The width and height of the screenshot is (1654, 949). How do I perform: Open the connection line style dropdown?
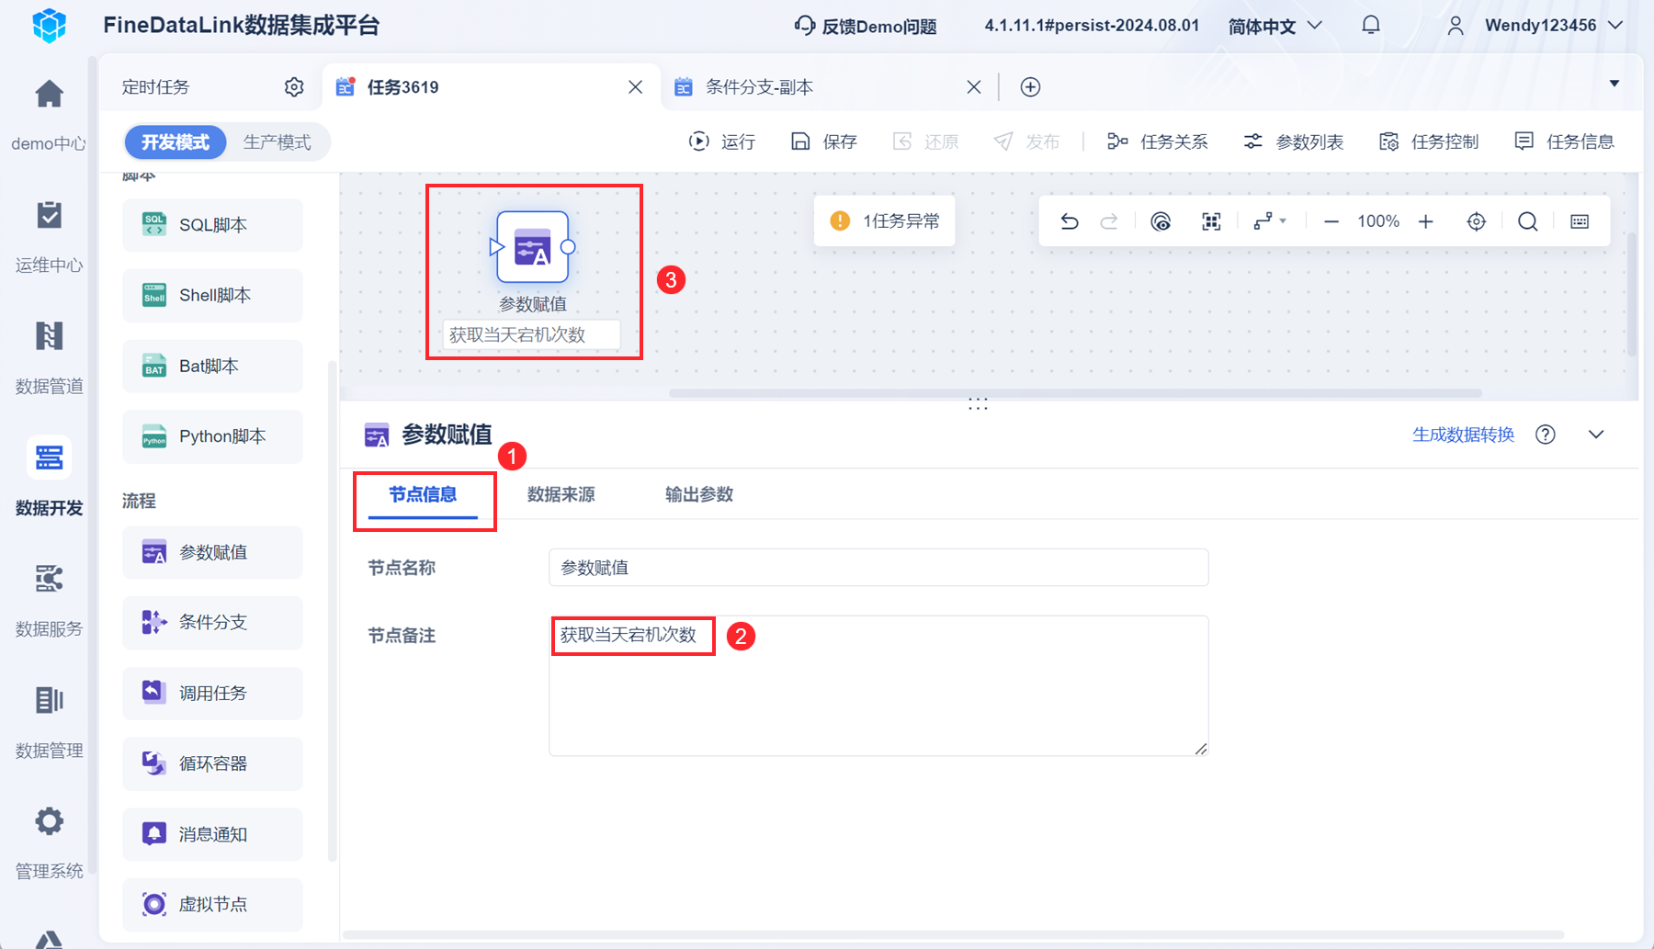pyautogui.click(x=1270, y=221)
